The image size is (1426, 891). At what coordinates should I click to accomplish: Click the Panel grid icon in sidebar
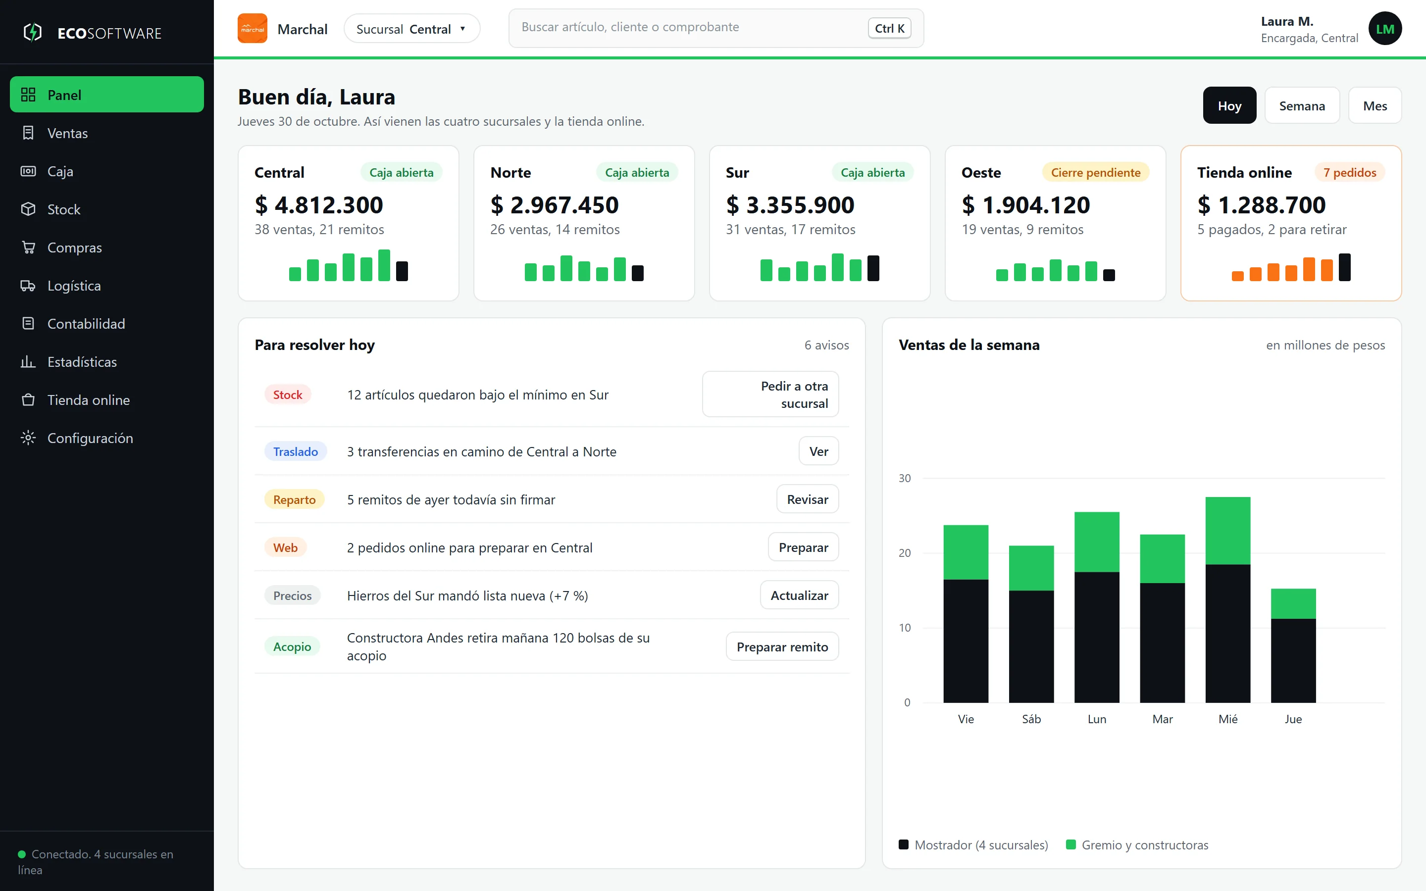coord(28,94)
